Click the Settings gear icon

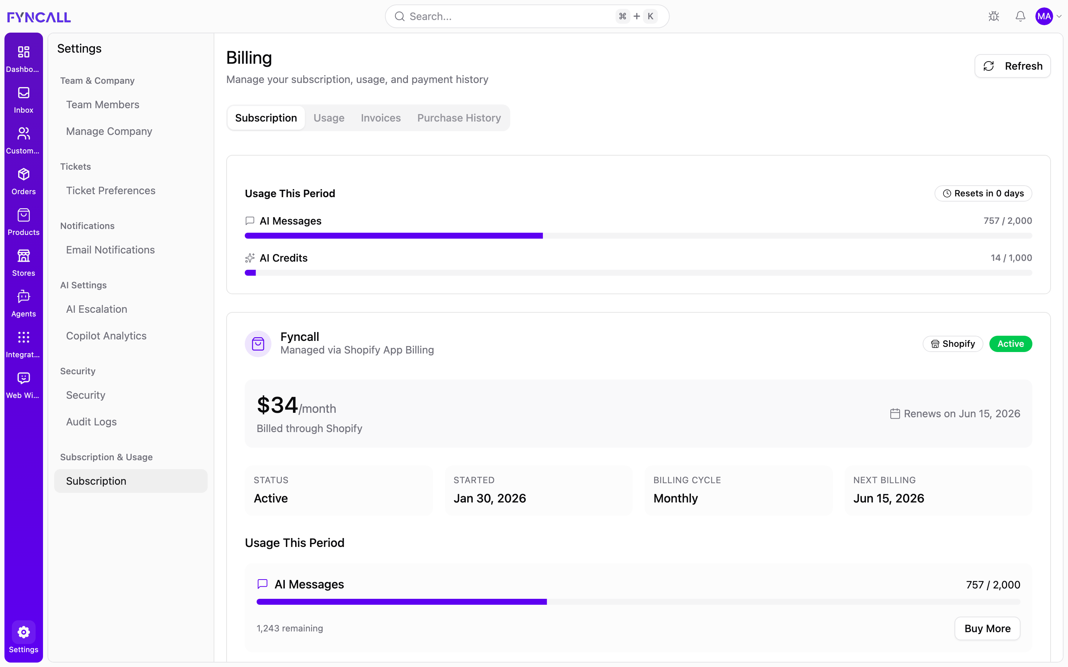tap(23, 632)
